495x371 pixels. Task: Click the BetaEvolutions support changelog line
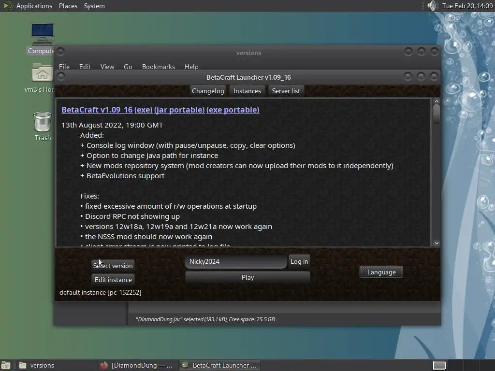[x=122, y=176]
